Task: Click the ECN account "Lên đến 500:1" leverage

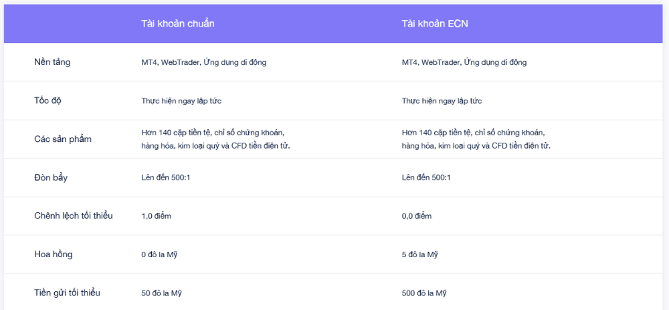Action: point(426,177)
